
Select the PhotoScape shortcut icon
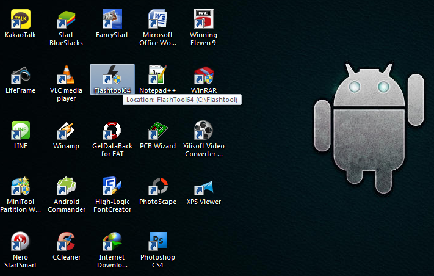point(157,186)
